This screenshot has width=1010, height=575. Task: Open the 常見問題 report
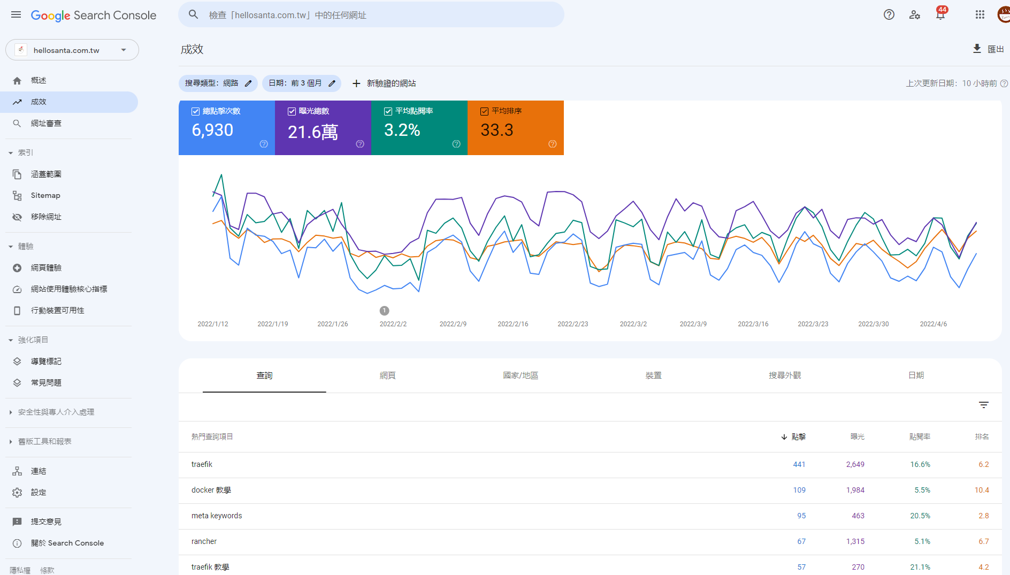coord(69,383)
